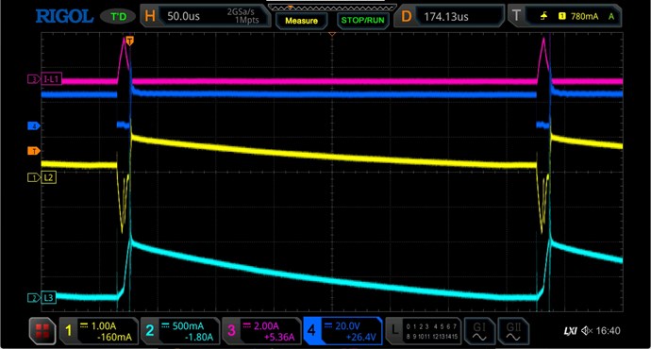The height and width of the screenshot is (349, 651).
Task: Open trigger settings showing 780mA
Action: (x=564, y=16)
